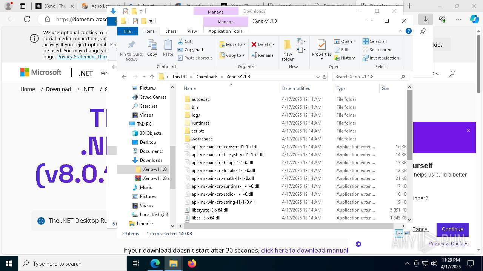Switch to the Share ribbon tab
This screenshot has height=271, width=483.
point(171,31)
